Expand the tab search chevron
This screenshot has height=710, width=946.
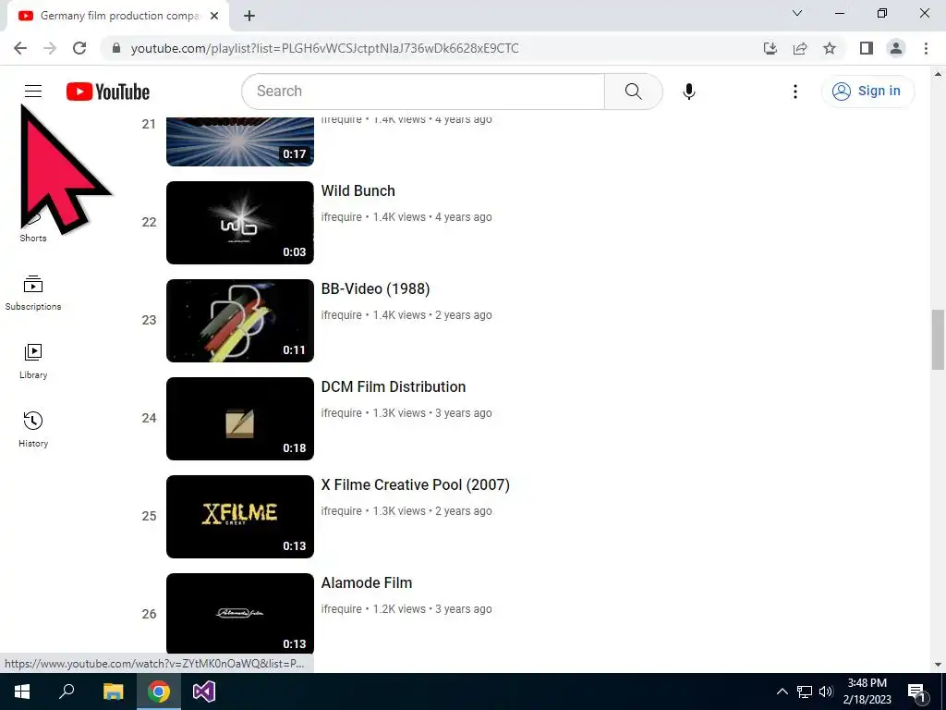(x=797, y=13)
